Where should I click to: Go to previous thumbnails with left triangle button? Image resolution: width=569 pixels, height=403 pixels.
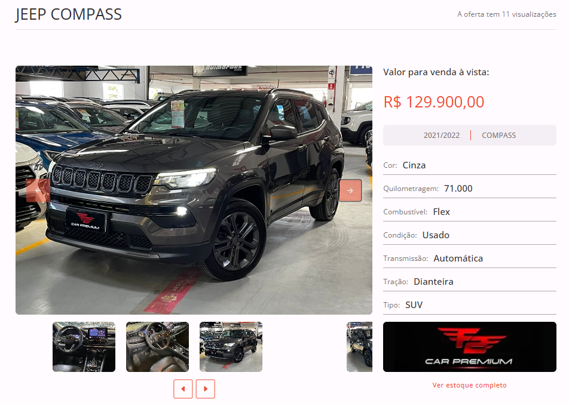point(183,389)
